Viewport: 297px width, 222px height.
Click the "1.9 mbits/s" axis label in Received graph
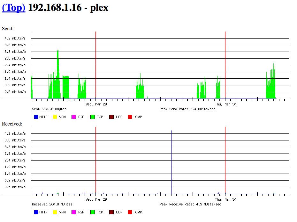click(x=15, y=167)
